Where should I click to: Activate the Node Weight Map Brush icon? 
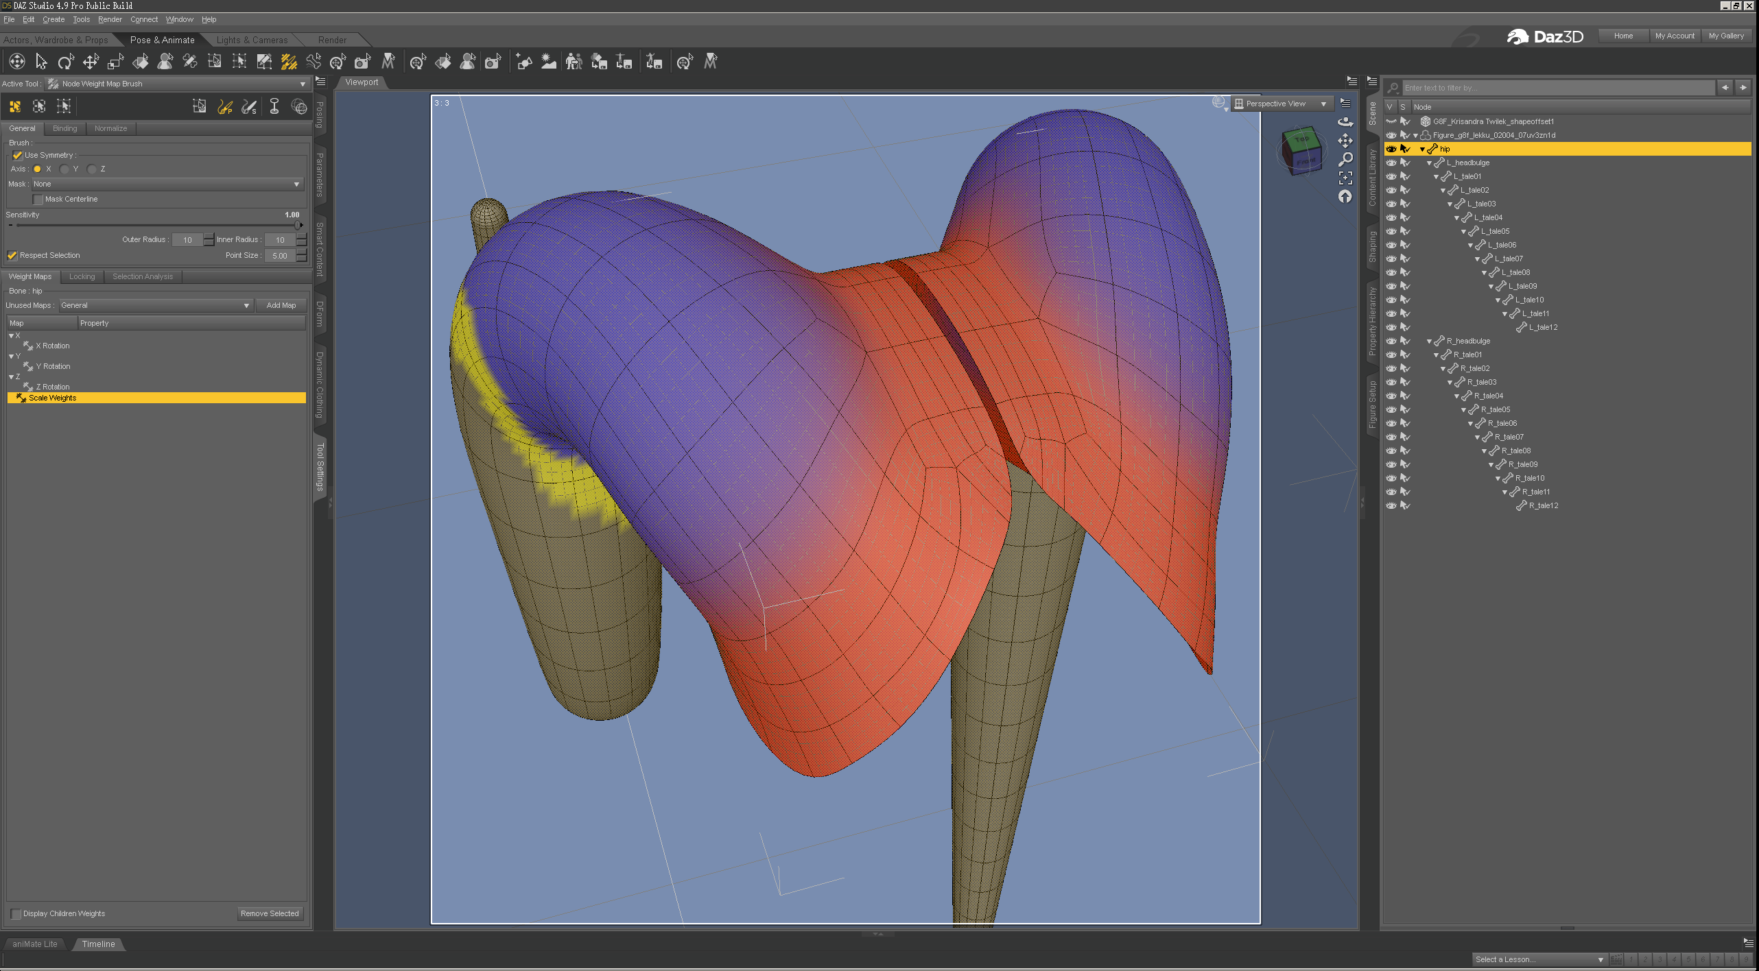click(289, 62)
